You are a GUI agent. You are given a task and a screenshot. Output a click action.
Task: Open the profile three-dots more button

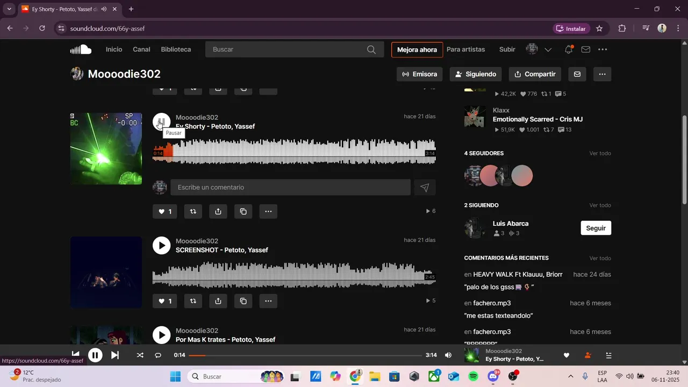point(602,74)
